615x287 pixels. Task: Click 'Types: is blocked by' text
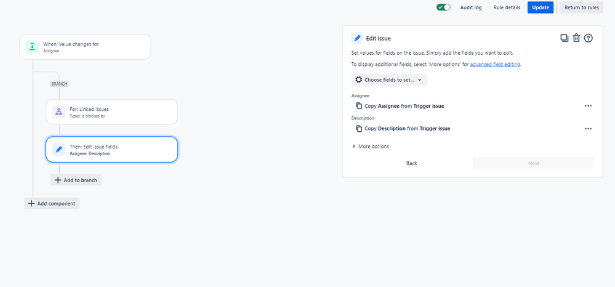coord(87,116)
